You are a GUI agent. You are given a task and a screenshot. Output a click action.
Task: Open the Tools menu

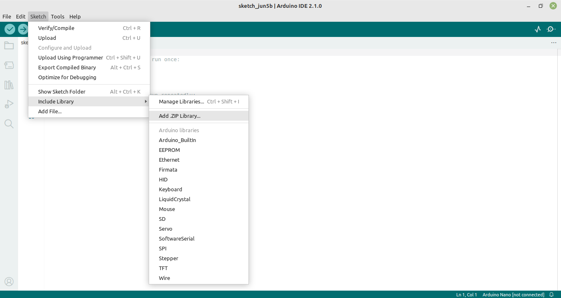[x=57, y=16]
